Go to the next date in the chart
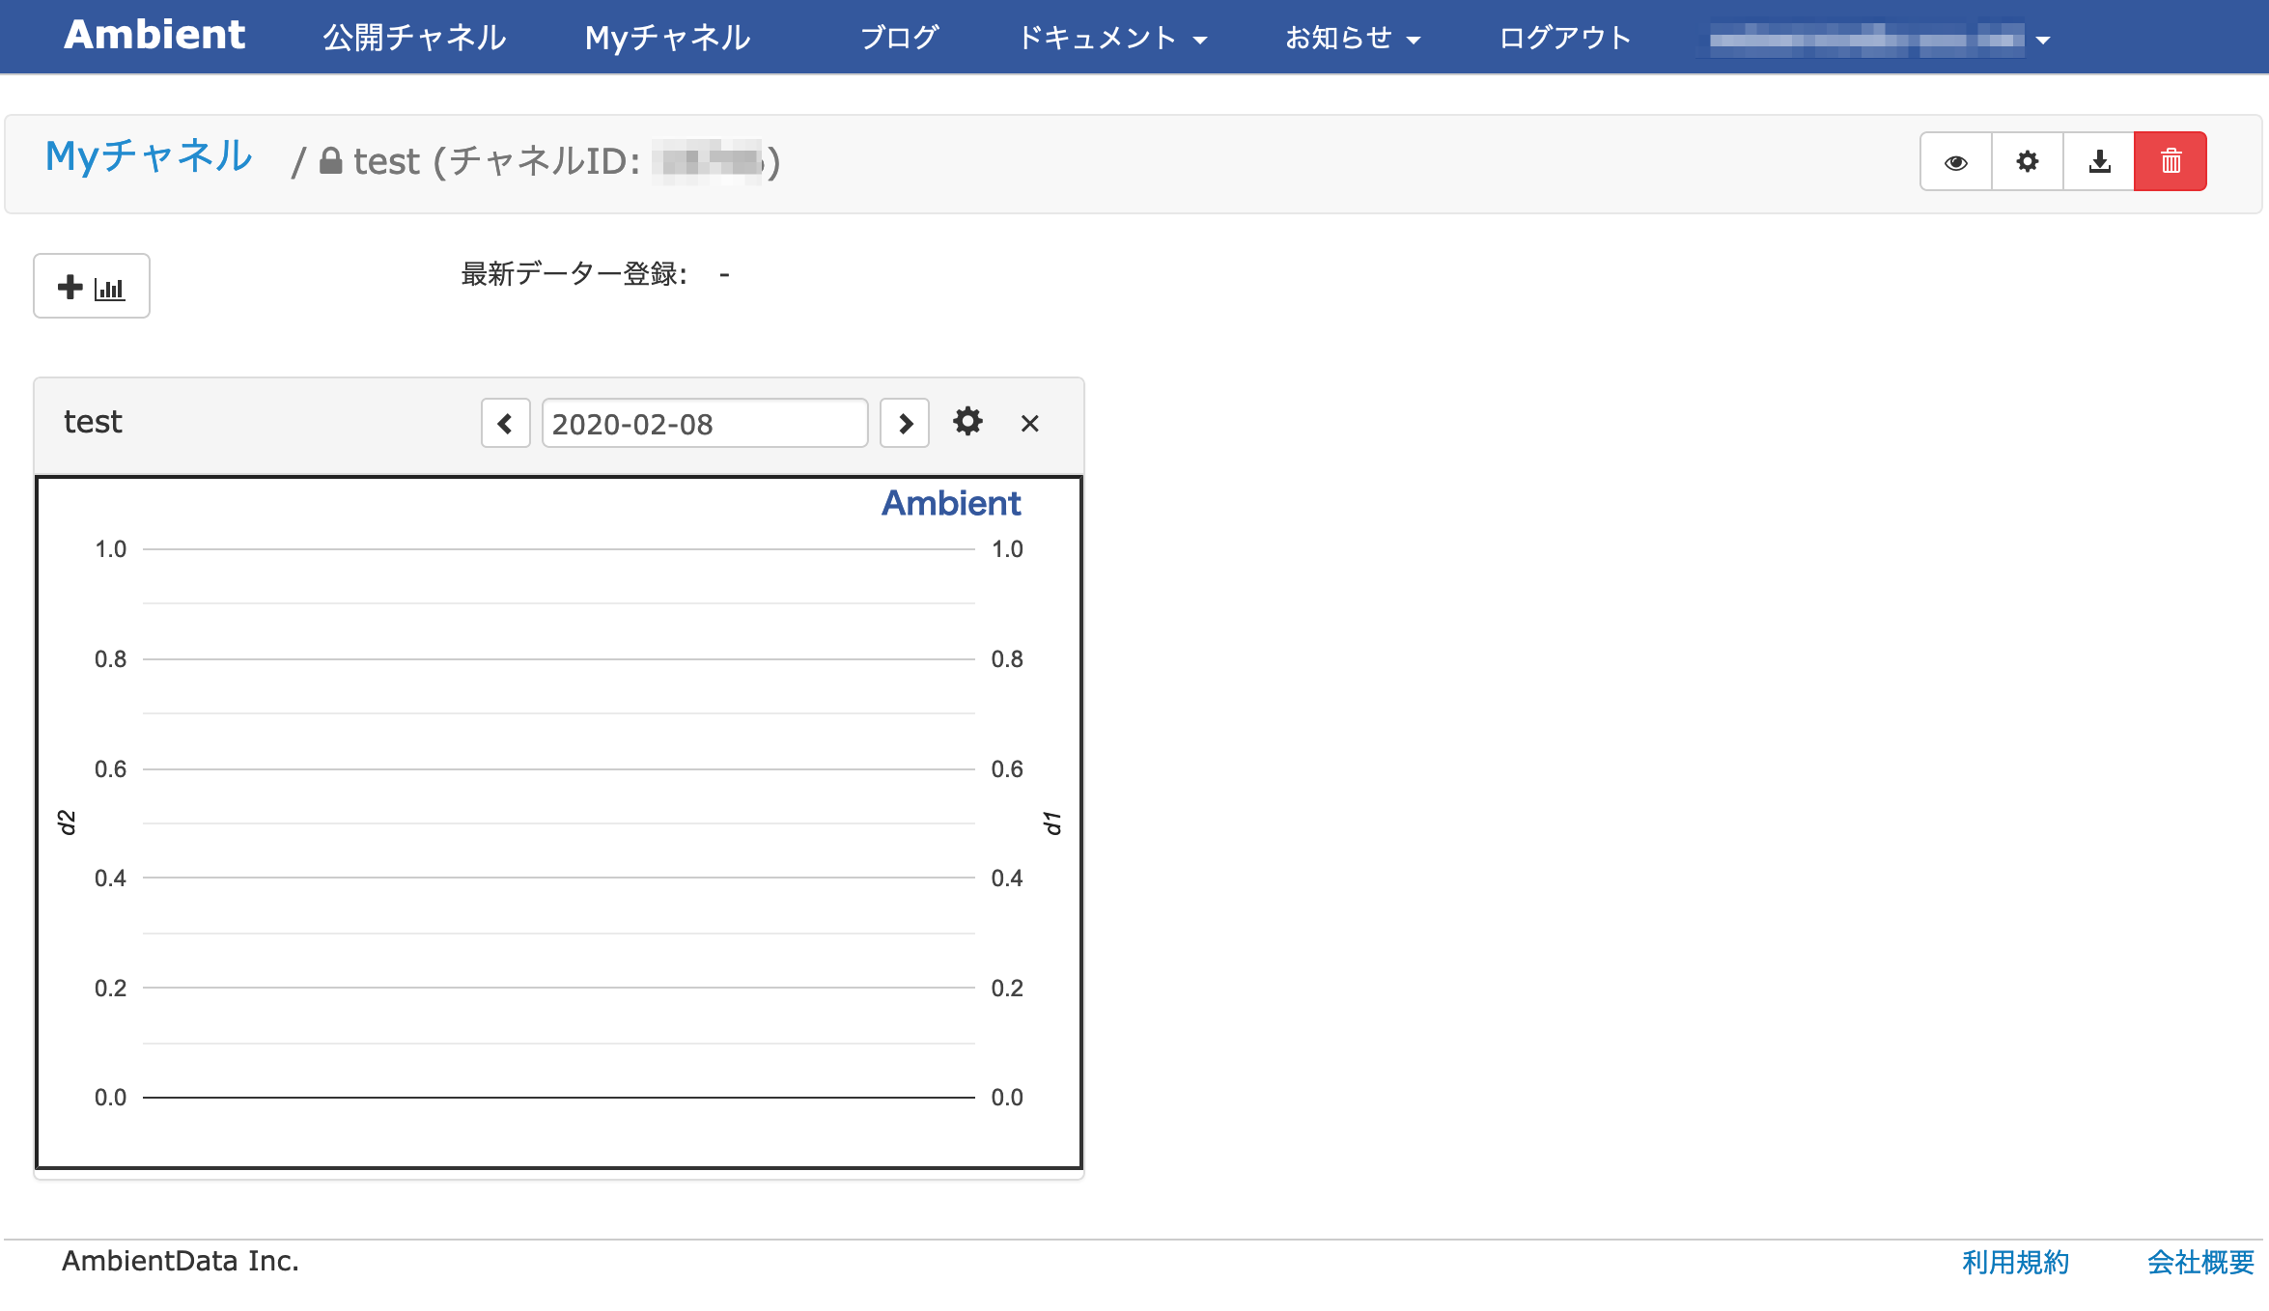The image size is (2269, 1311). (905, 424)
